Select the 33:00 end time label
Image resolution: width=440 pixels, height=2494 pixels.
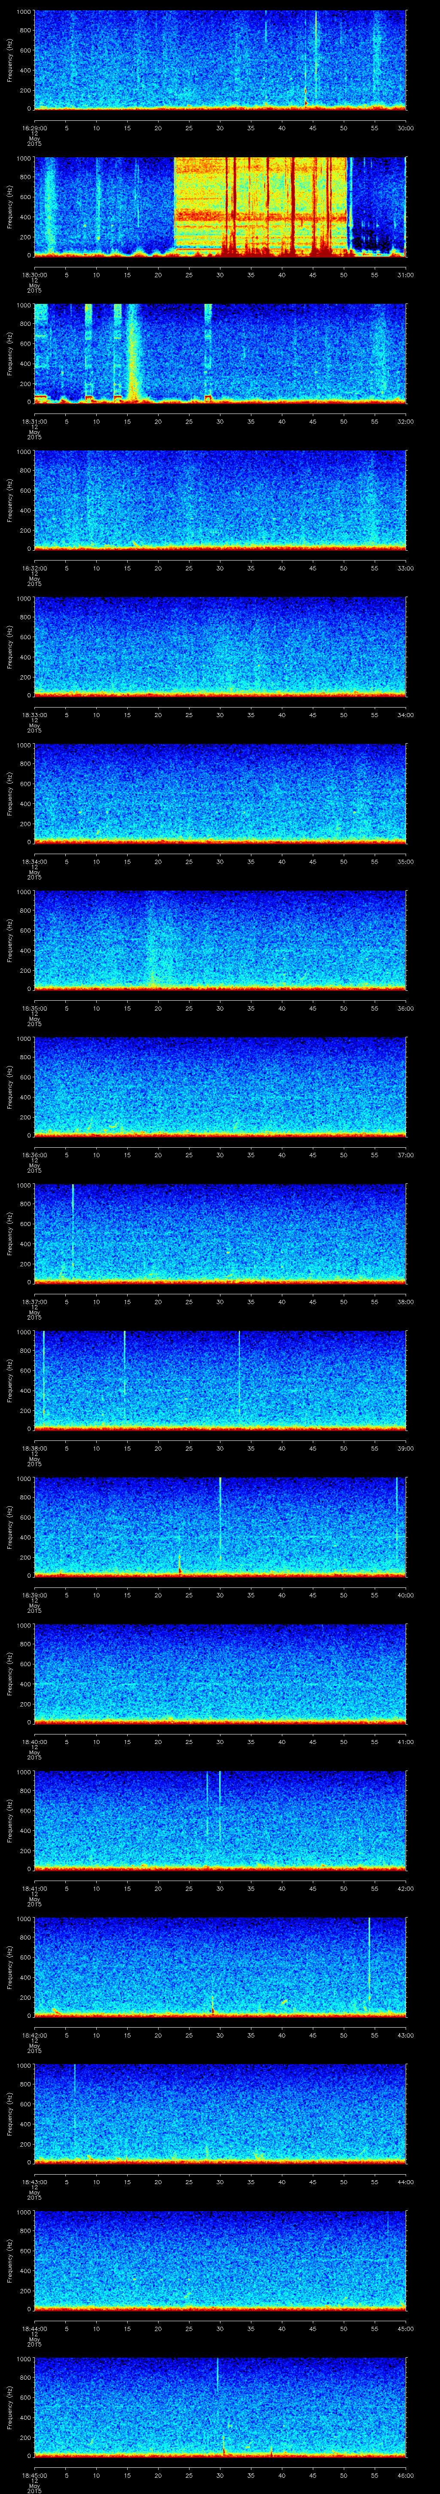[x=406, y=568]
